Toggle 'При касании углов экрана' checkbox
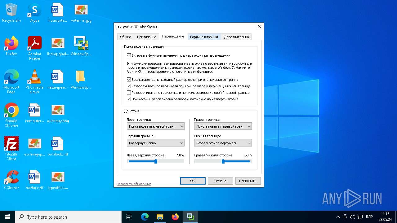 (x=129, y=99)
